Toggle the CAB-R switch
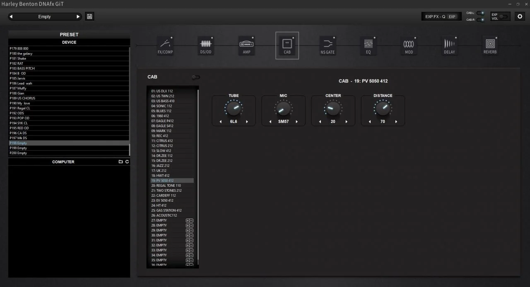Screen dimensions: 530x287 coord(480,19)
